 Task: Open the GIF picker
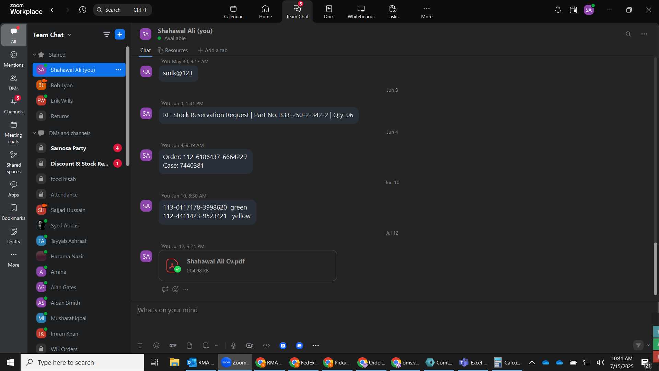pos(173,346)
